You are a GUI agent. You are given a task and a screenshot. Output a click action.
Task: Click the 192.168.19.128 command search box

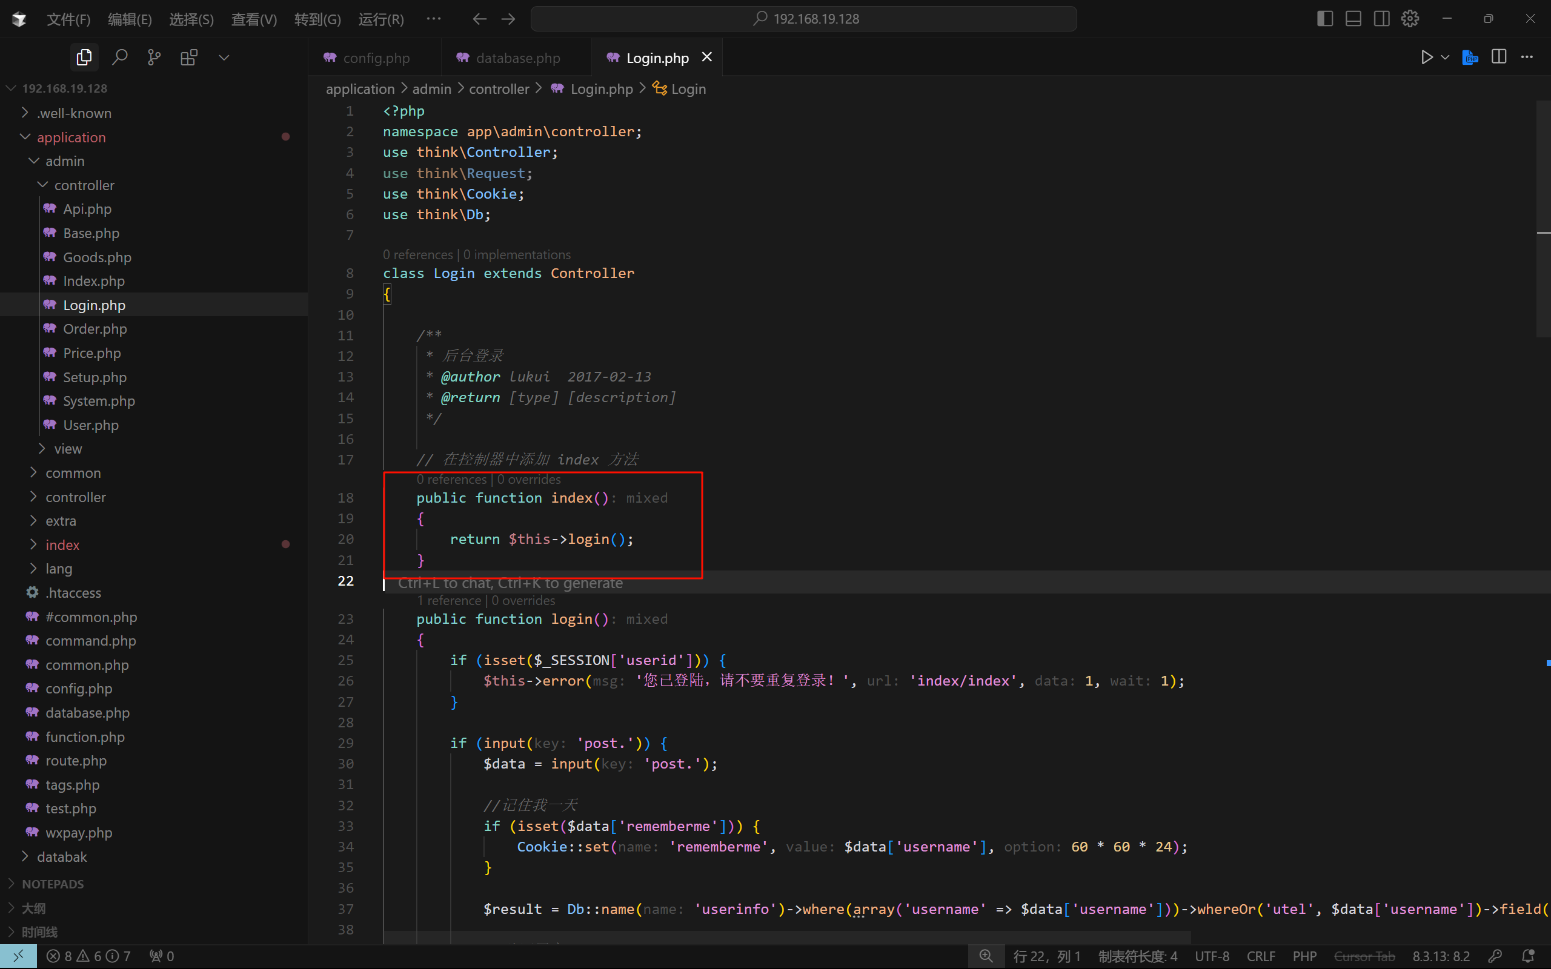tap(804, 19)
